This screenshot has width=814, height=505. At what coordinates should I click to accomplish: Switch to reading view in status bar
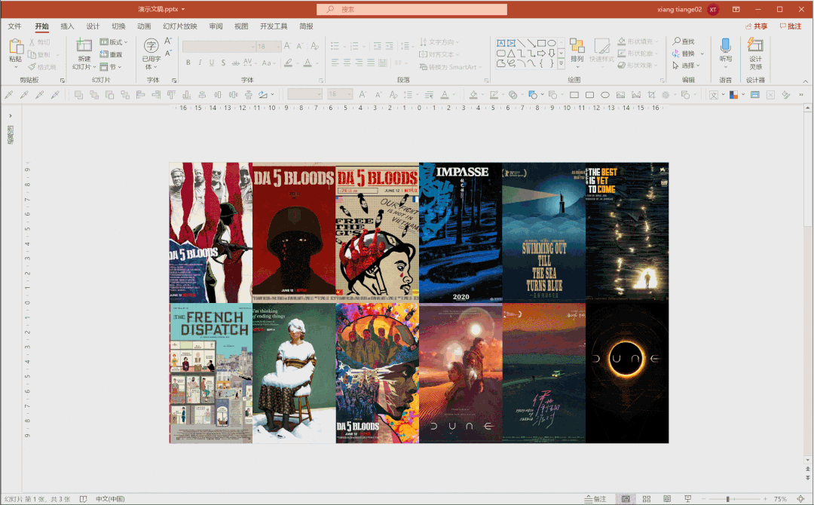click(666, 499)
